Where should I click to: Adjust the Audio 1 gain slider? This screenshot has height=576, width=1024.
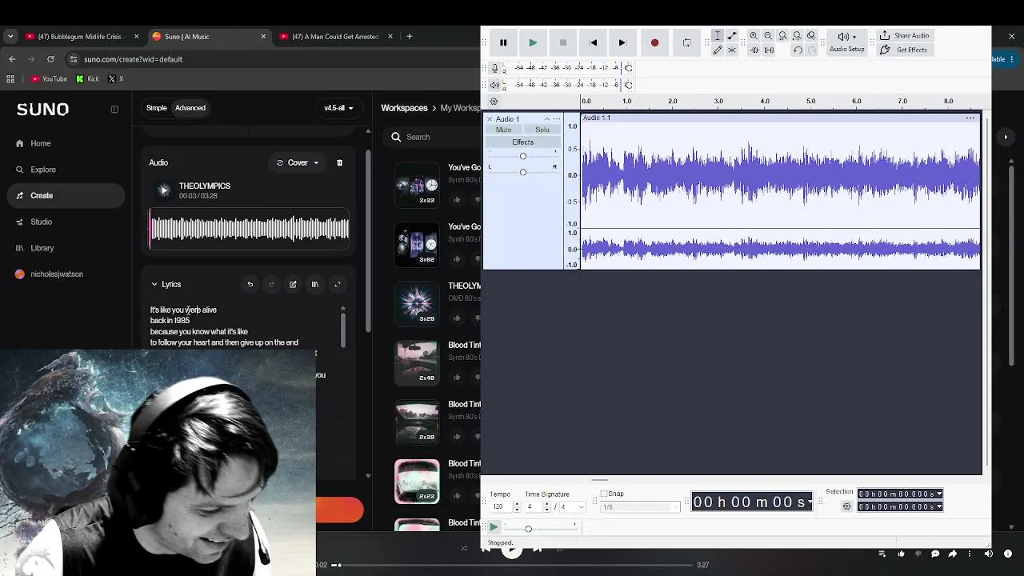pyautogui.click(x=523, y=156)
